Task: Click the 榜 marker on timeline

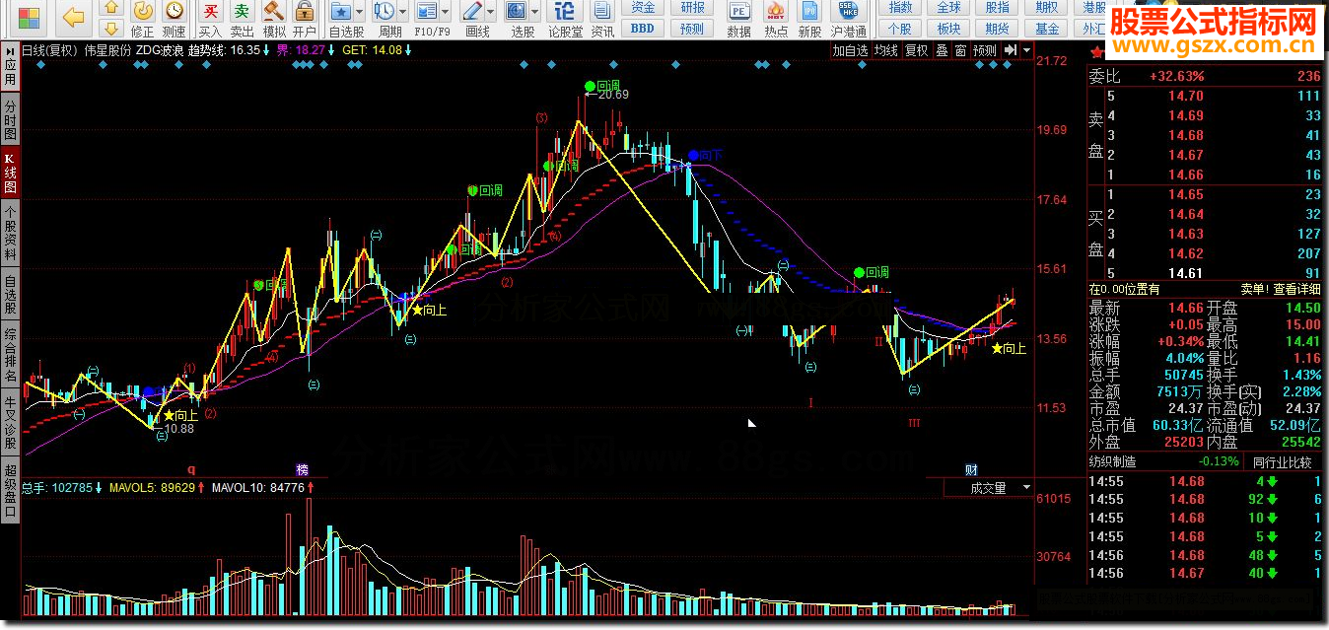Action: pyautogui.click(x=303, y=469)
